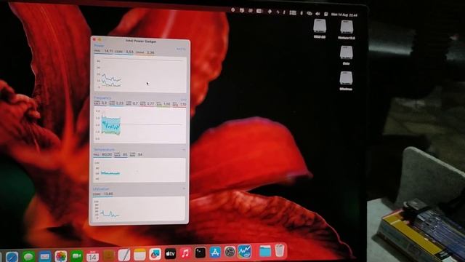
Task: Click the Utilization graph area
Action: (139, 209)
